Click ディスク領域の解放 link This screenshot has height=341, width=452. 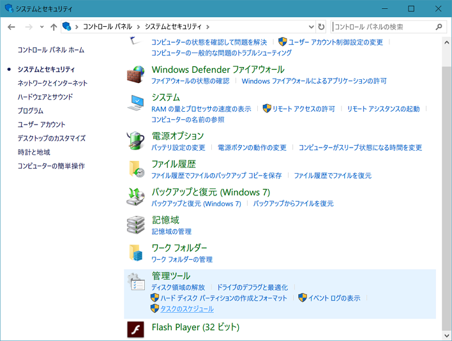click(x=178, y=287)
